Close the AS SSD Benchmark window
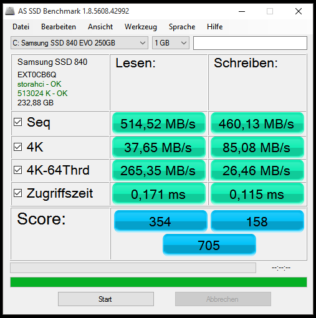This screenshot has height=318, width=316. click(299, 11)
